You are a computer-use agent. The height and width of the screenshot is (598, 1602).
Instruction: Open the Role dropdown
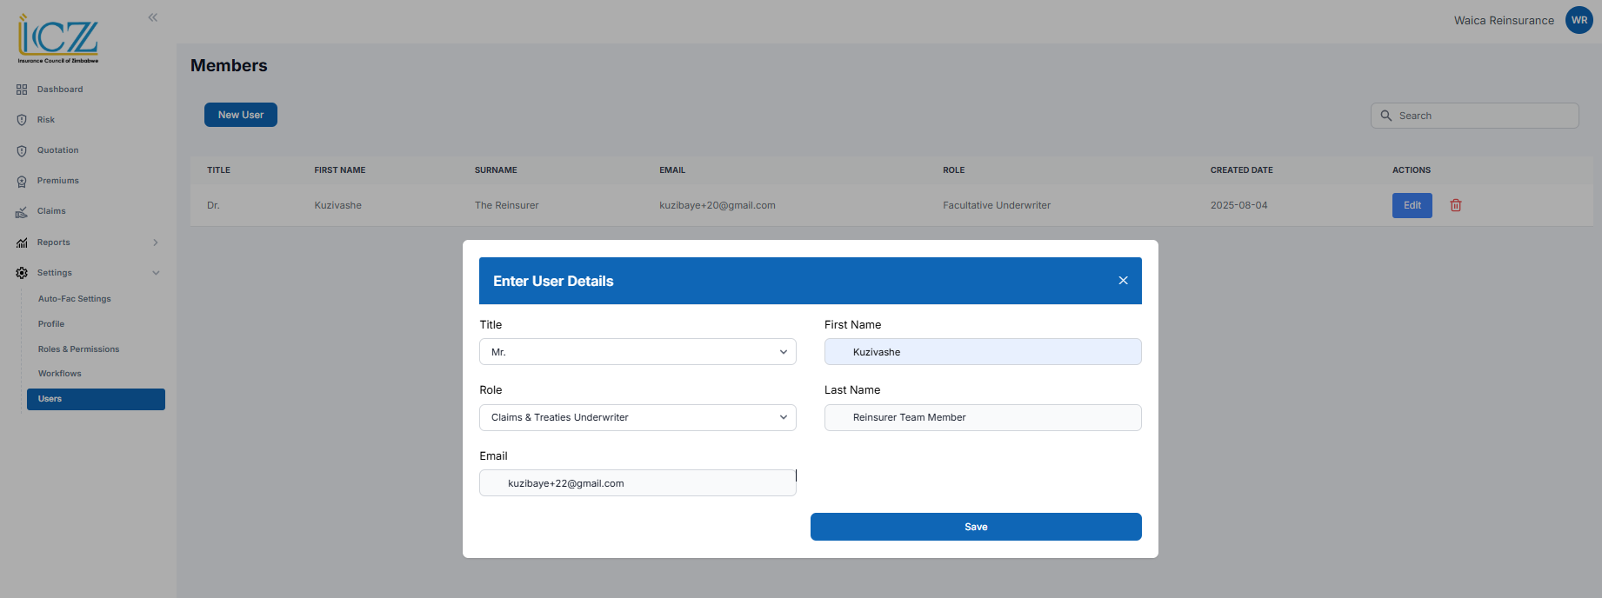tap(637, 417)
